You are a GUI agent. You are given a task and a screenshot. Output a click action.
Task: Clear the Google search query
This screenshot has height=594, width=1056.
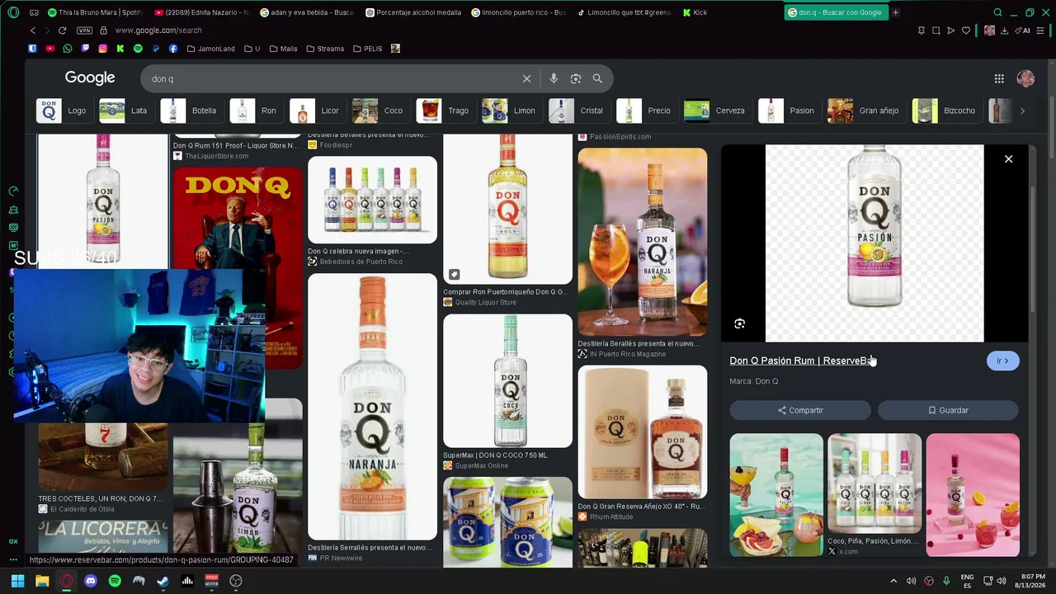coord(526,78)
